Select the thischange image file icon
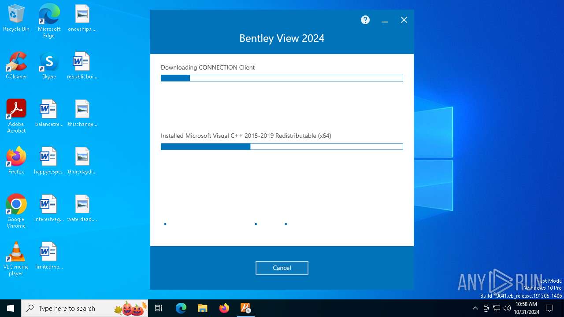Screen dimensions: 564x317 click(x=82, y=114)
